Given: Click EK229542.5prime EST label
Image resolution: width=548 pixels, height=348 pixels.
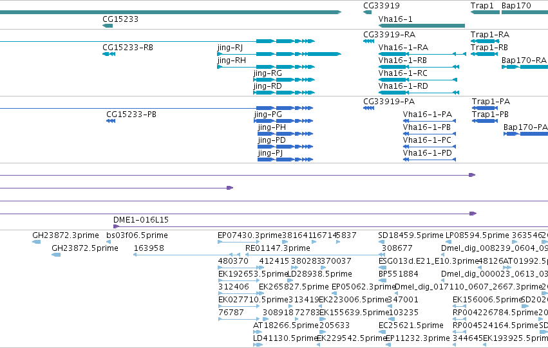Looking at the screenshot, I should 351,338.
